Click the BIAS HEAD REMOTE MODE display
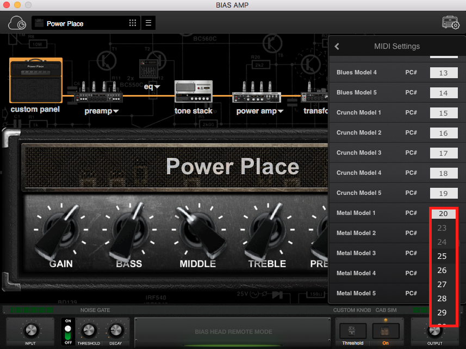 tap(233, 332)
